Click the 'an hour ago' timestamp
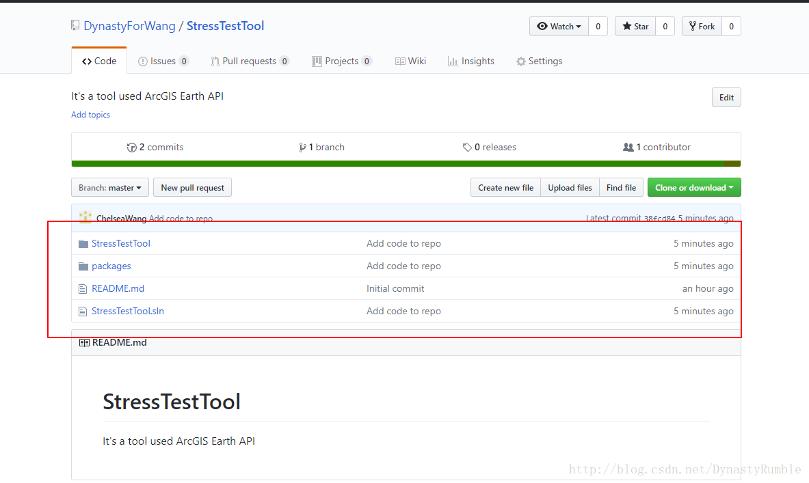The height and width of the screenshot is (483, 809). [x=708, y=289]
